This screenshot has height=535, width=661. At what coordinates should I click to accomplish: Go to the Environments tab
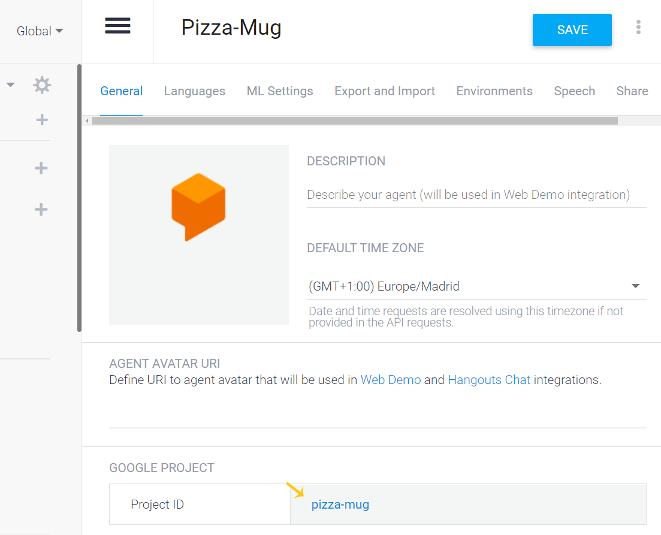pos(494,91)
